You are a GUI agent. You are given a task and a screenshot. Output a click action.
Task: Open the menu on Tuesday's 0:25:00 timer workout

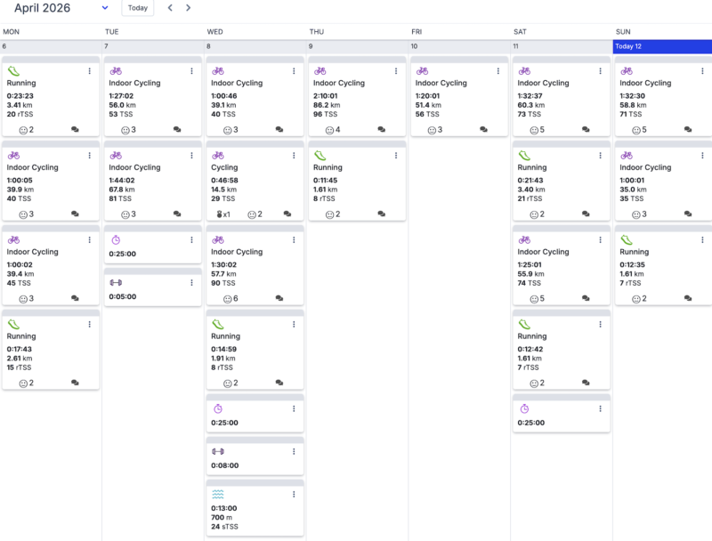coord(191,240)
